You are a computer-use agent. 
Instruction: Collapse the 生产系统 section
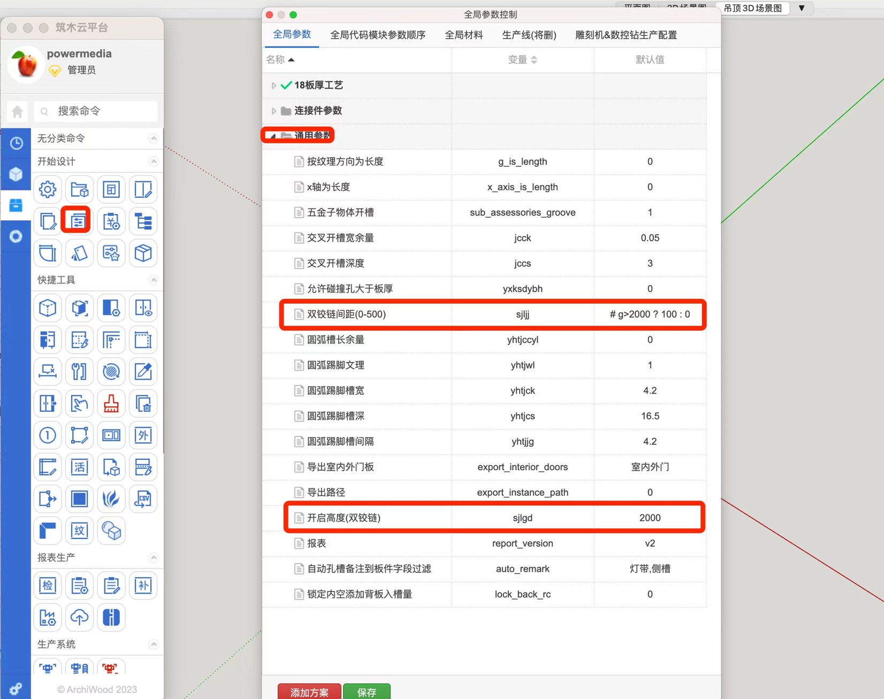(154, 644)
